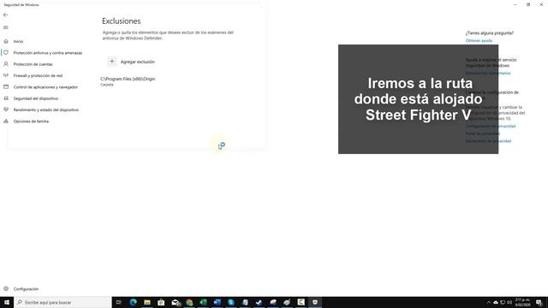Open Inicio via its home icon
This screenshot has height=308, width=548.
tap(6, 41)
